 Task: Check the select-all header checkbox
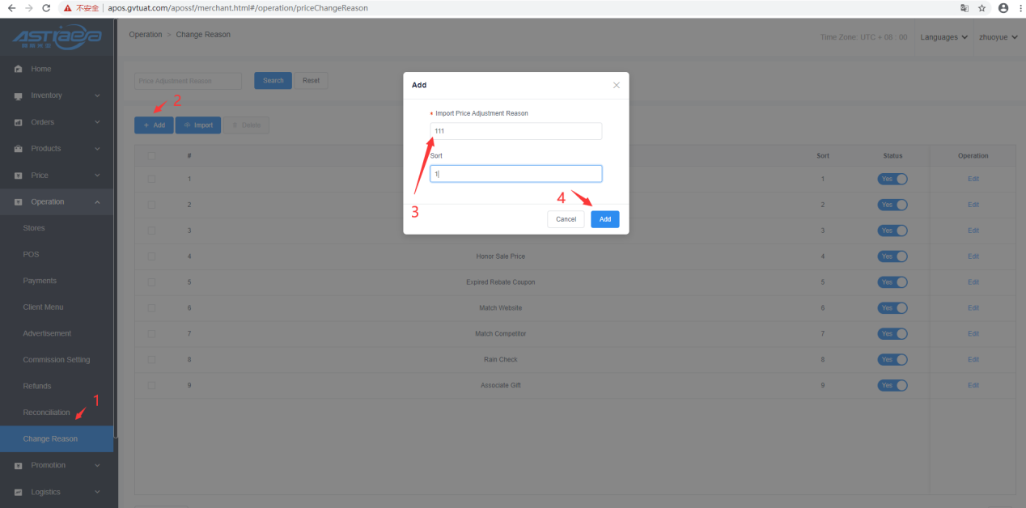(x=151, y=156)
